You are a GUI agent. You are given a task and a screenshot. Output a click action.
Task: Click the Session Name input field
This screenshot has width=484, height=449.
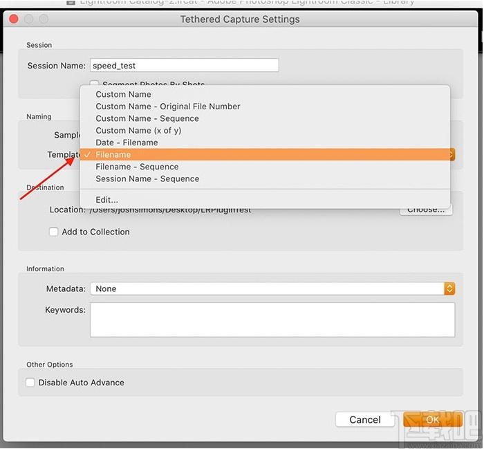(185, 66)
